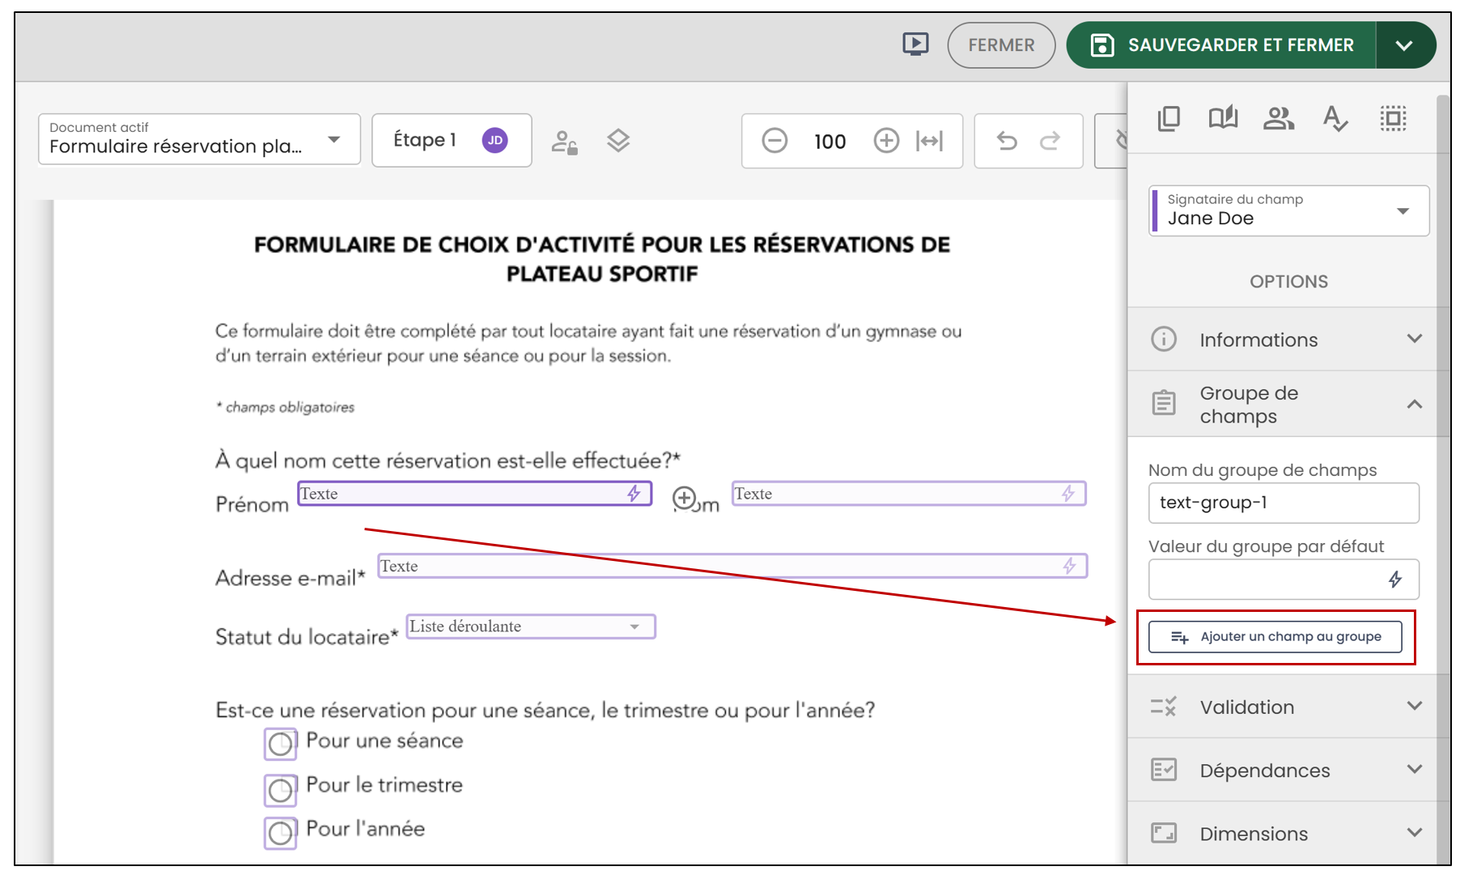Click the layers icon in toolbar
The height and width of the screenshot is (875, 1460).
click(x=618, y=141)
